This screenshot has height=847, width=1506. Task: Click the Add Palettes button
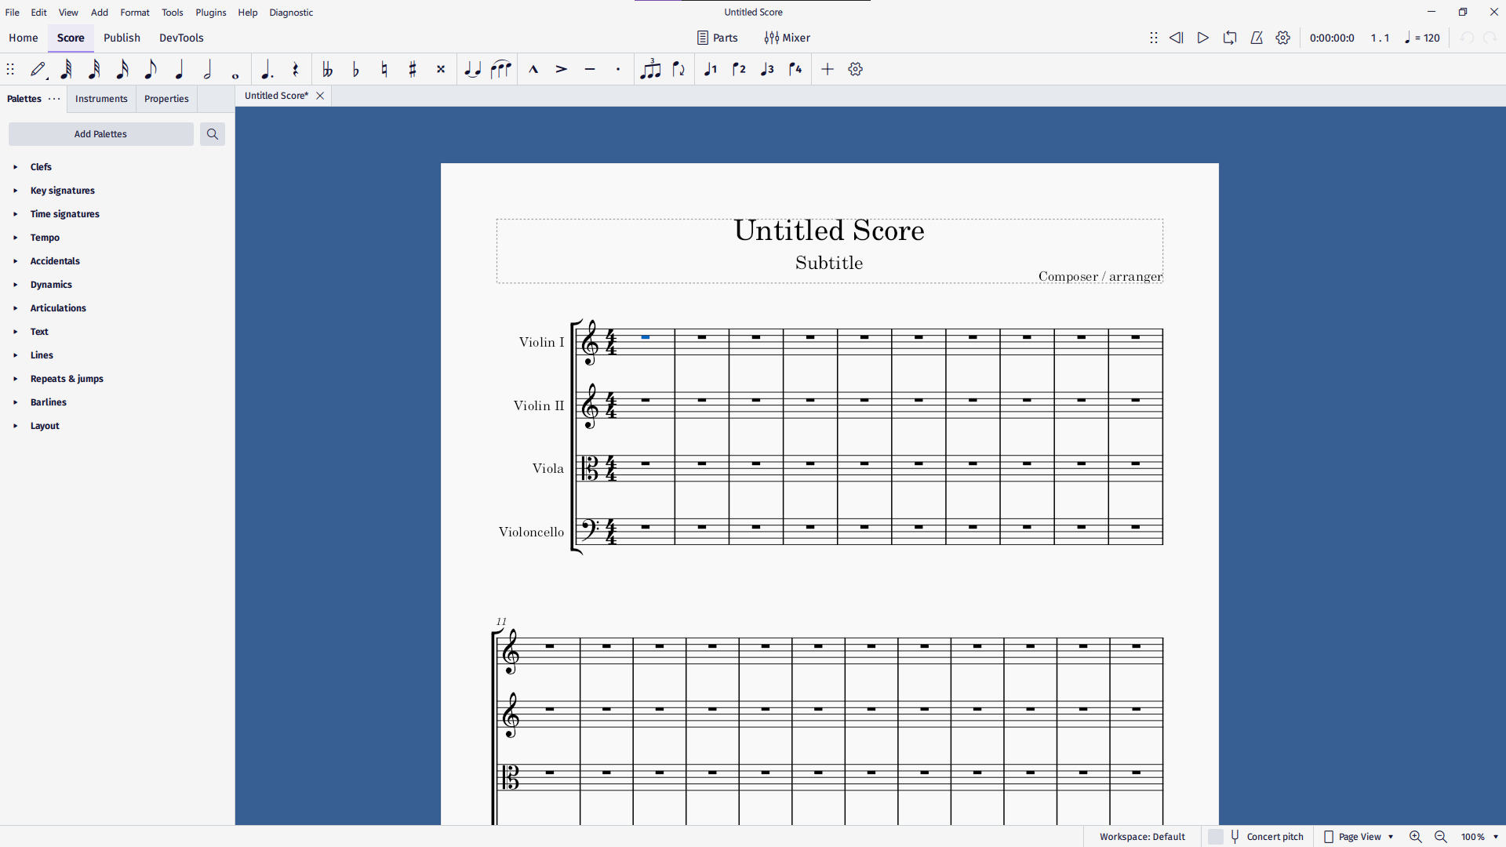100,134
